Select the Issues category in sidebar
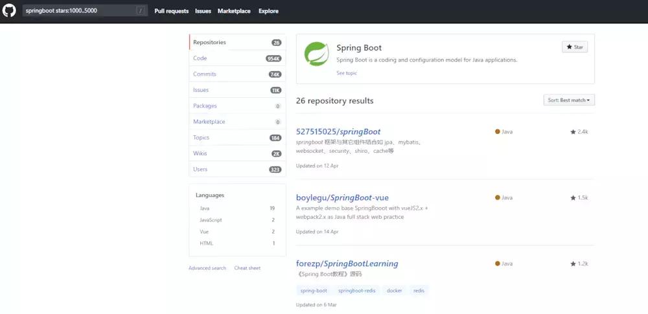This screenshot has width=648, height=314. coord(237,89)
